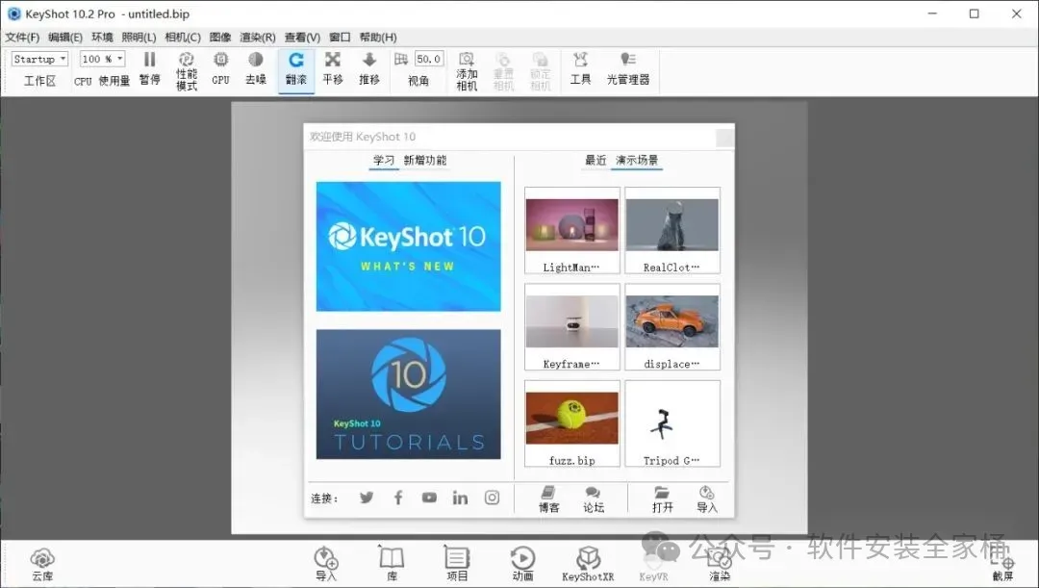
Task: Open the 编辑(E) menu
Action: coord(65,38)
